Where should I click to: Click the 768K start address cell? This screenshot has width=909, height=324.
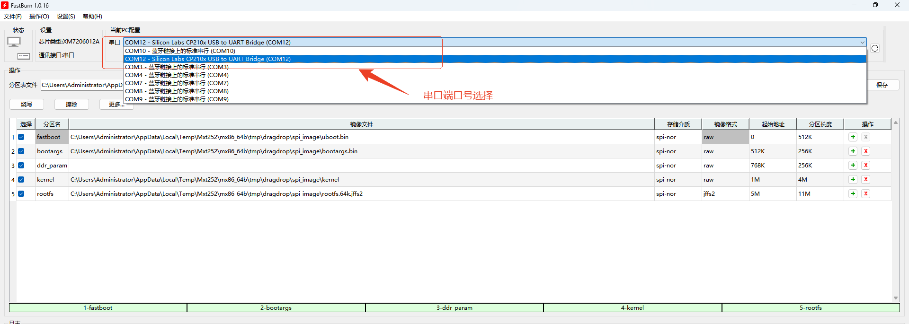[773, 166]
